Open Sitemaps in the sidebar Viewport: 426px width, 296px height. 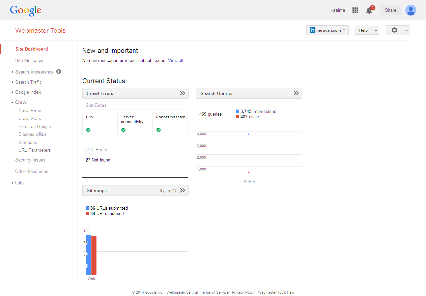coord(28,142)
